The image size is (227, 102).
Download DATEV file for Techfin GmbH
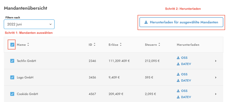click(184, 64)
